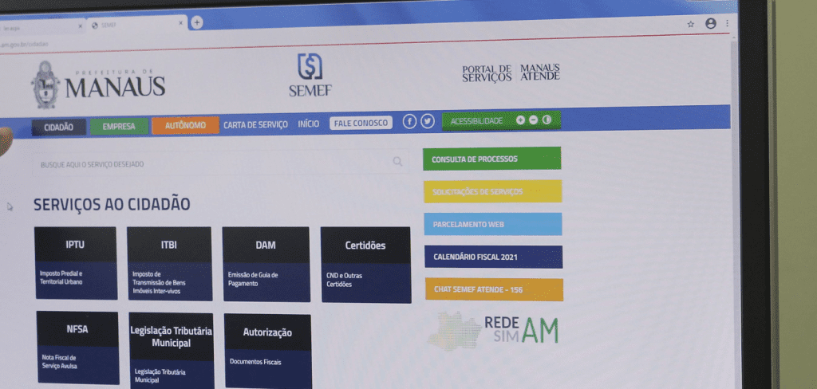The image size is (817, 389).
Task: Toggle high contrast accessibility icon
Action: [x=546, y=120]
